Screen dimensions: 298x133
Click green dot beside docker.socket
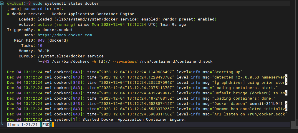[x=39, y=30]
